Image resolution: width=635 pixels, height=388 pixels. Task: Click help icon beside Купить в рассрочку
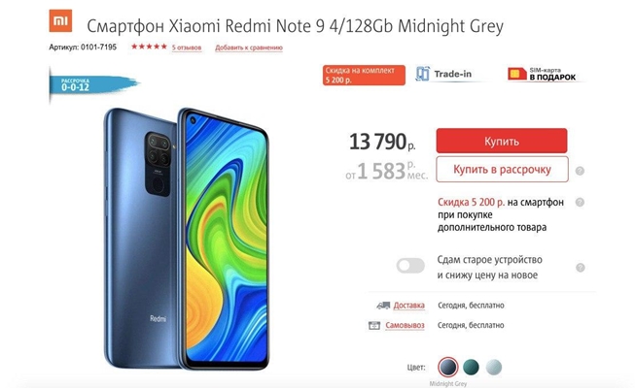click(580, 171)
